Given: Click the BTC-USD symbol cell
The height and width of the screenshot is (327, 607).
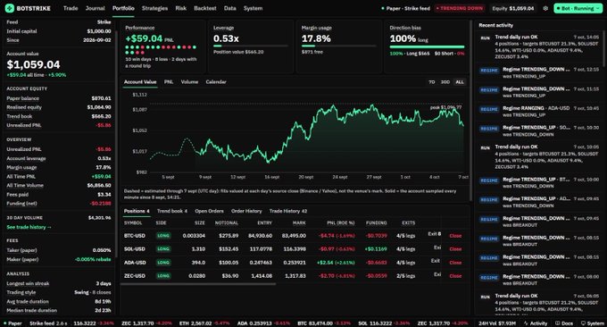Looking at the screenshot, I should coord(135,236).
